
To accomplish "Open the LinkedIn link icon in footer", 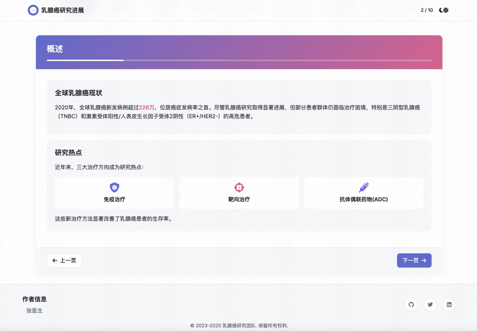I will [x=449, y=304].
